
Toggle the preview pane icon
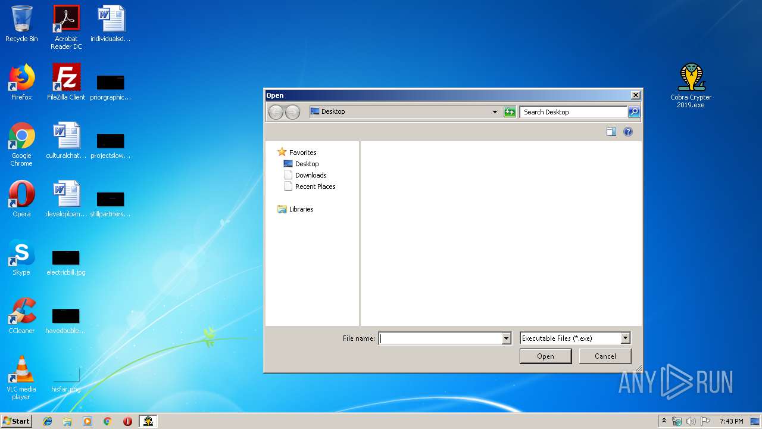point(611,132)
